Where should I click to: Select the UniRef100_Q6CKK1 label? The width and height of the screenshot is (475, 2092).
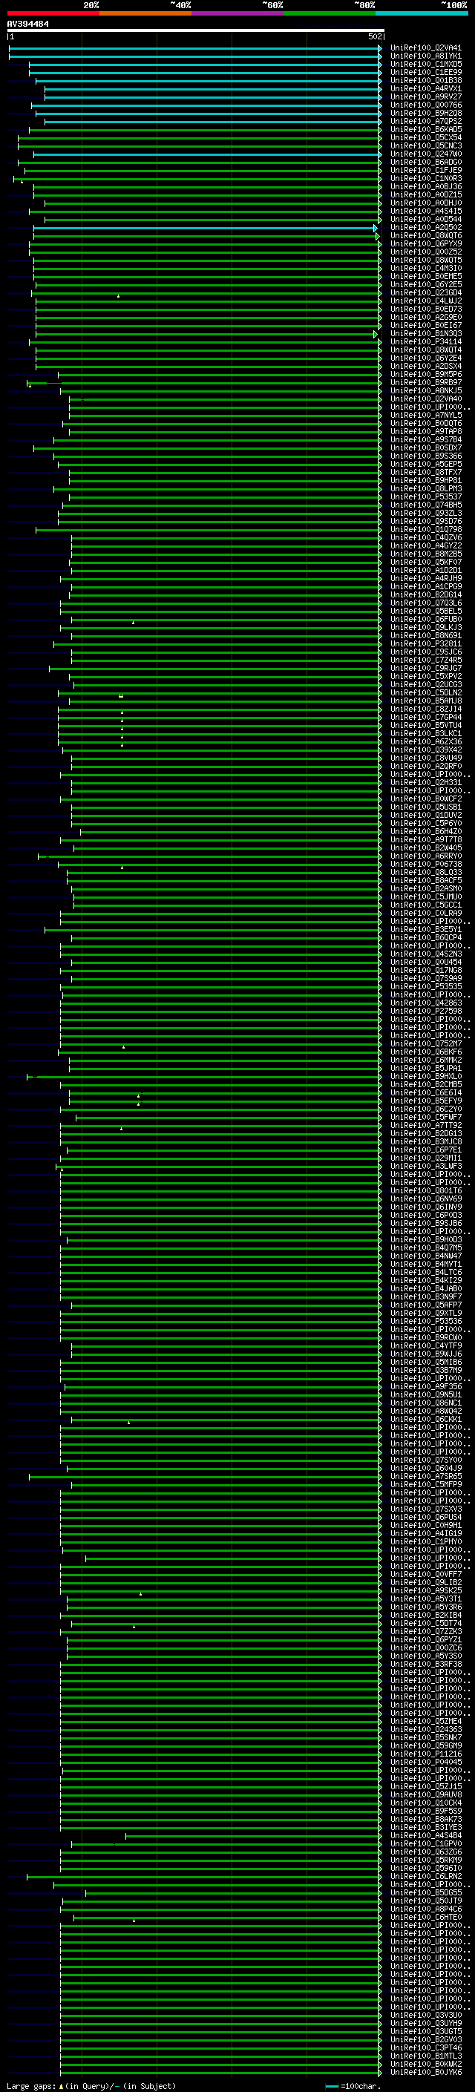coord(425,1420)
